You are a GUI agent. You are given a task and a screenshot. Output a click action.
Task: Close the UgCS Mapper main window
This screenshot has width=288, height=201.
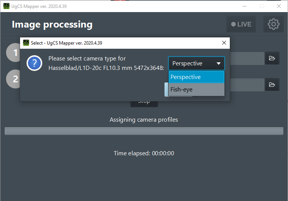[279, 6]
